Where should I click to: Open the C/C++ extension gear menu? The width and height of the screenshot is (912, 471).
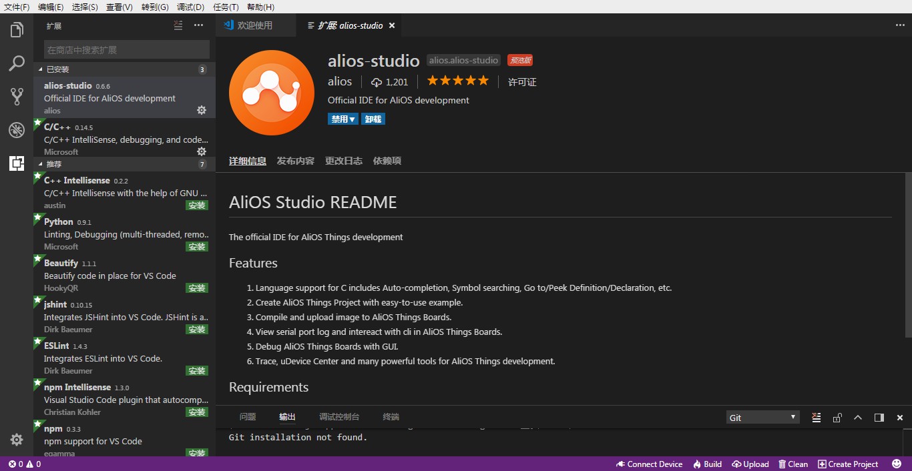coord(202,151)
